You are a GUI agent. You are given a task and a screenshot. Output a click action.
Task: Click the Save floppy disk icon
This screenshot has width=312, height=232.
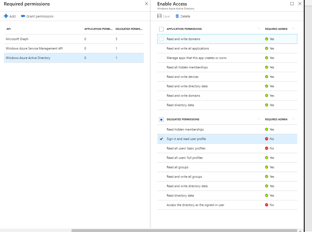[x=159, y=16]
